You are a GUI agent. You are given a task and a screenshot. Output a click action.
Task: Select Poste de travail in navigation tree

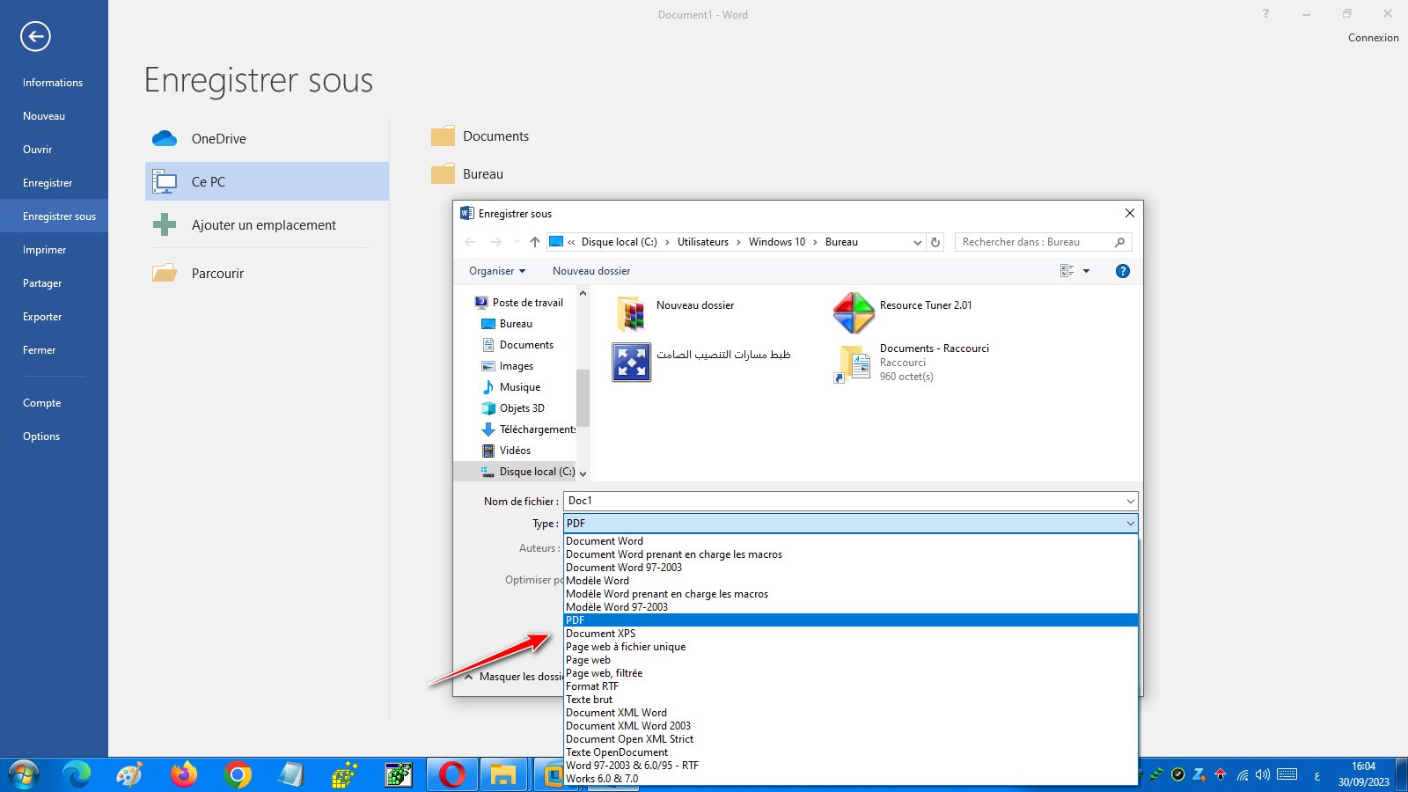519,303
